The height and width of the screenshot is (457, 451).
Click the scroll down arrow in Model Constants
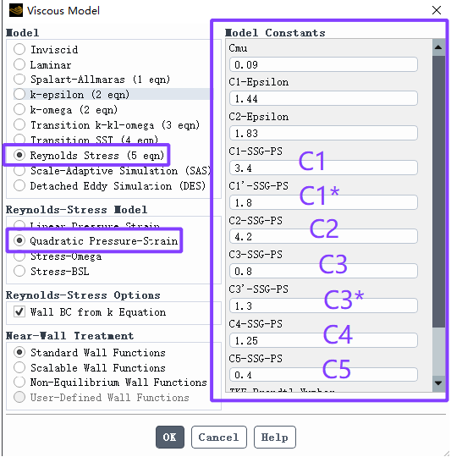tap(438, 383)
